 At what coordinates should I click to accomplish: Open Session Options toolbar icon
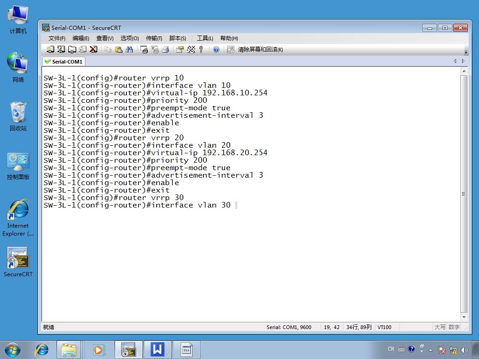(x=180, y=50)
